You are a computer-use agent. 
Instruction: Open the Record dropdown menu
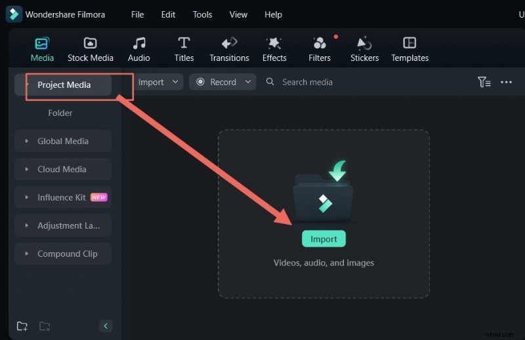[222, 82]
